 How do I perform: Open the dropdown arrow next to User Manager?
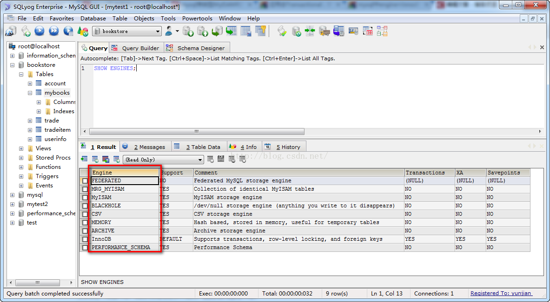click(x=177, y=31)
